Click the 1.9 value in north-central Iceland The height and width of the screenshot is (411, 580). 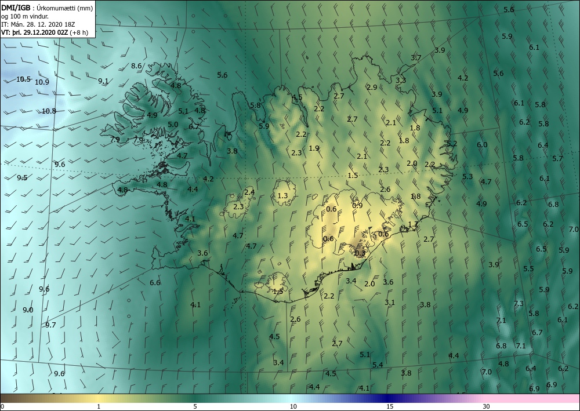click(x=314, y=148)
